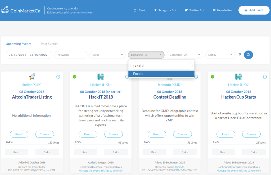Viewport: 271px width, 175px height.
Task: Click the Add Event button
Action: point(254,10)
